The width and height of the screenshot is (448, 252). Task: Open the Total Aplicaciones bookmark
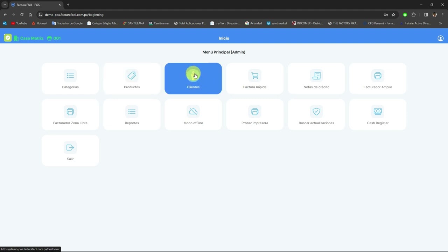(x=190, y=23)
